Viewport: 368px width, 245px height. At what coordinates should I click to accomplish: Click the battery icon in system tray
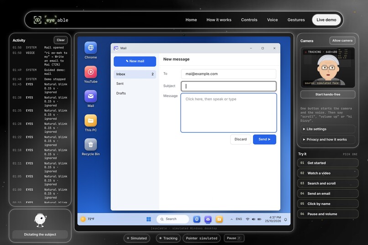pyautogui.click(x=259, y=219)
